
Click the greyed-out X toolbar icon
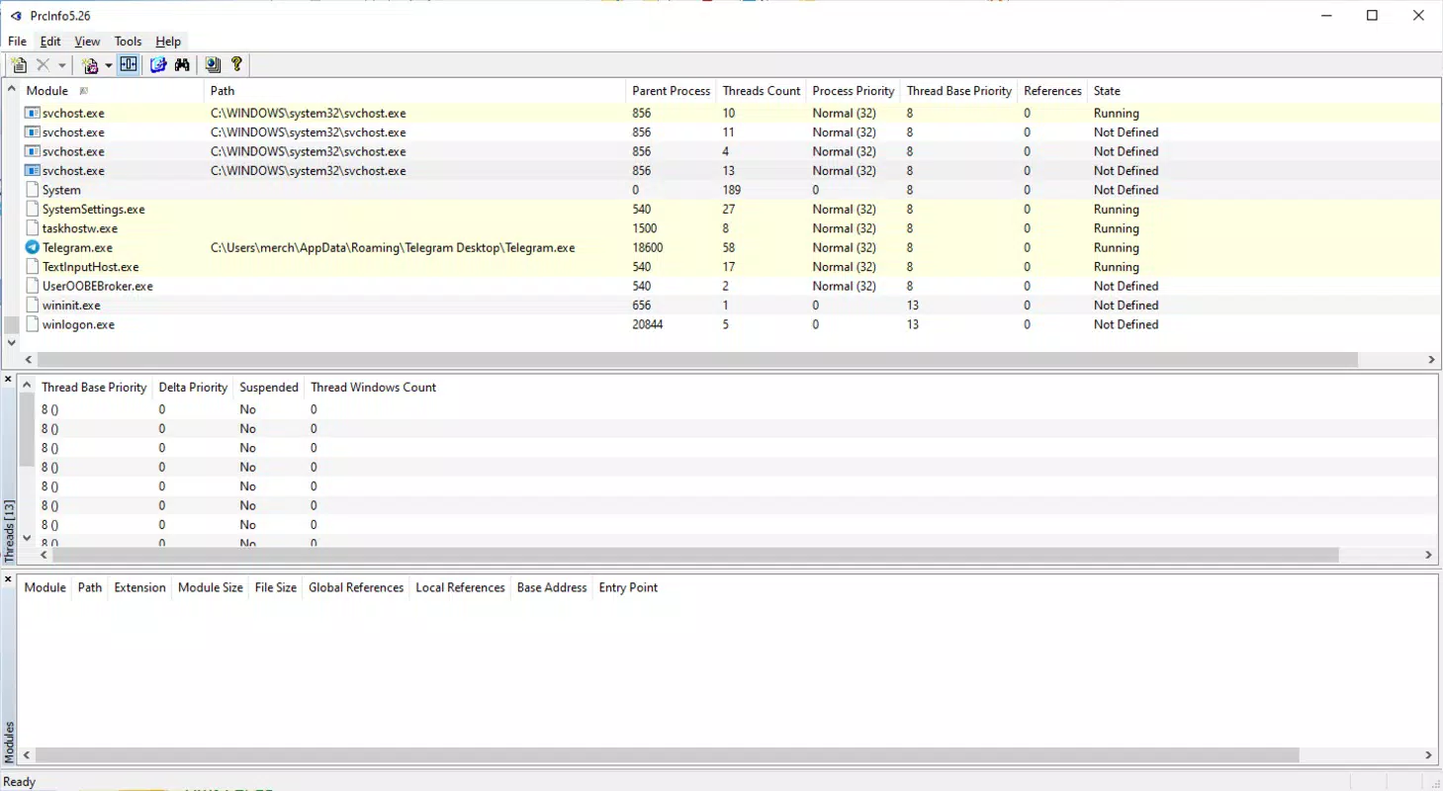pyautogui.click(x=43, y=65)
